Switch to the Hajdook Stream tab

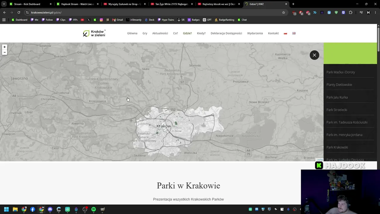(x=77, y=4)
